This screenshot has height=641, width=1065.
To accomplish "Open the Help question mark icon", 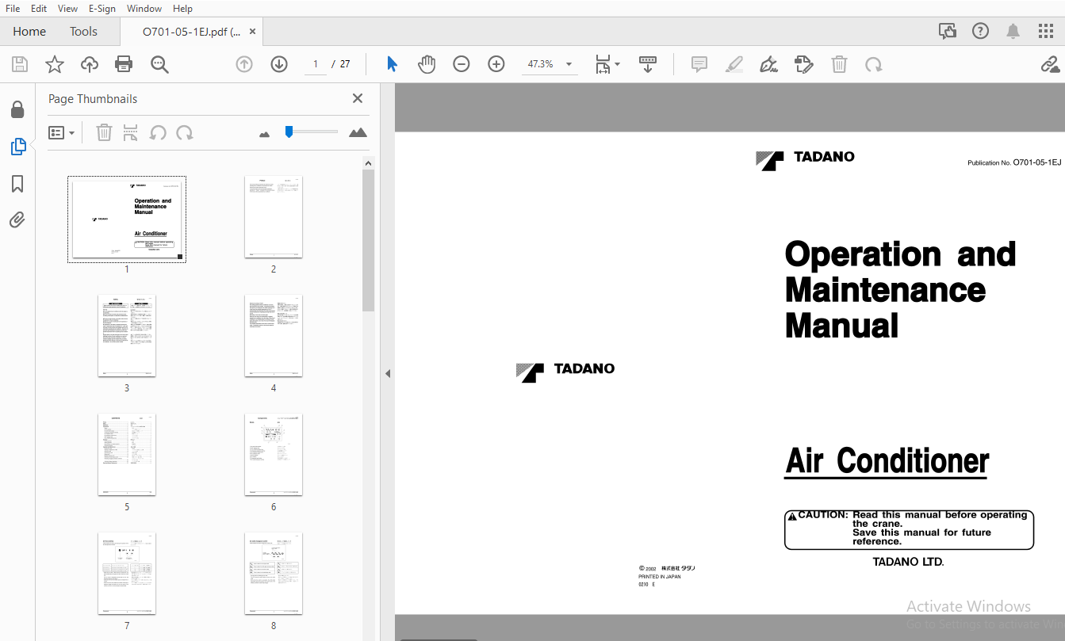I will [980, 31].
